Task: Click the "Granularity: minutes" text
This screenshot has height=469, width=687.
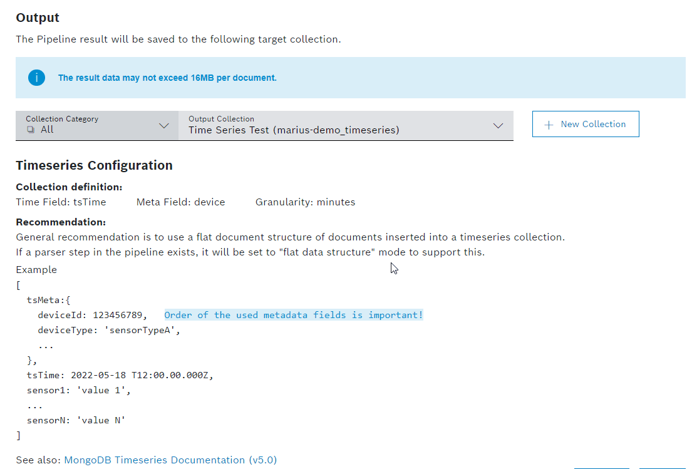Action: point(305,202)
